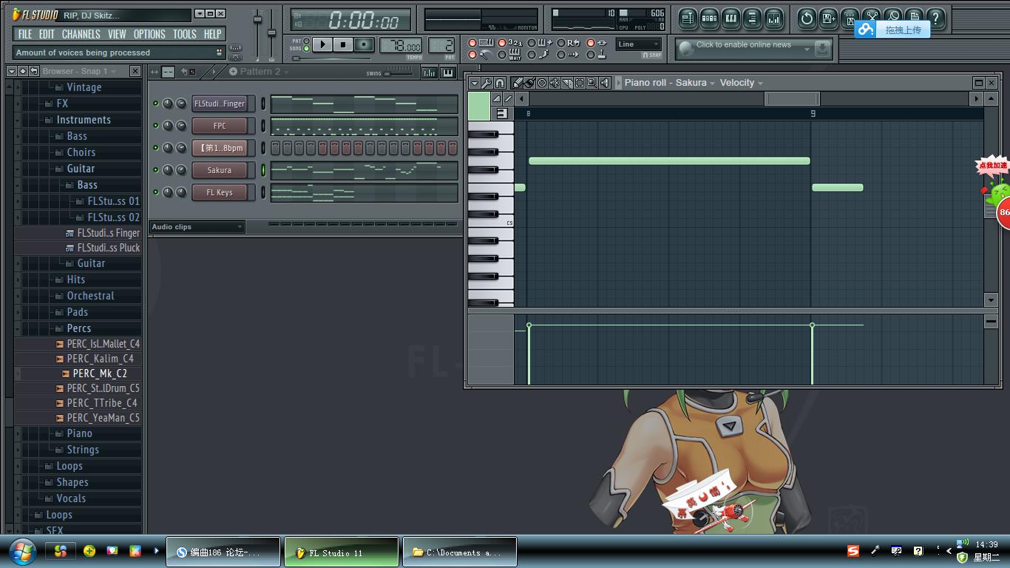Select the mute tool in piano roll toolbar

point(555,83)
